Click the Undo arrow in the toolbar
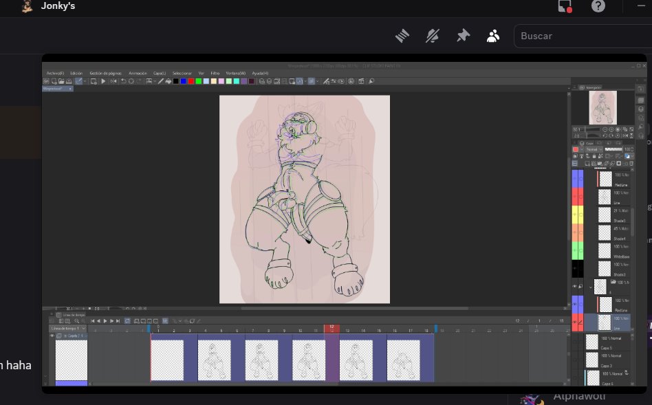This screenshot has height=405, width=652. (123, 81)
